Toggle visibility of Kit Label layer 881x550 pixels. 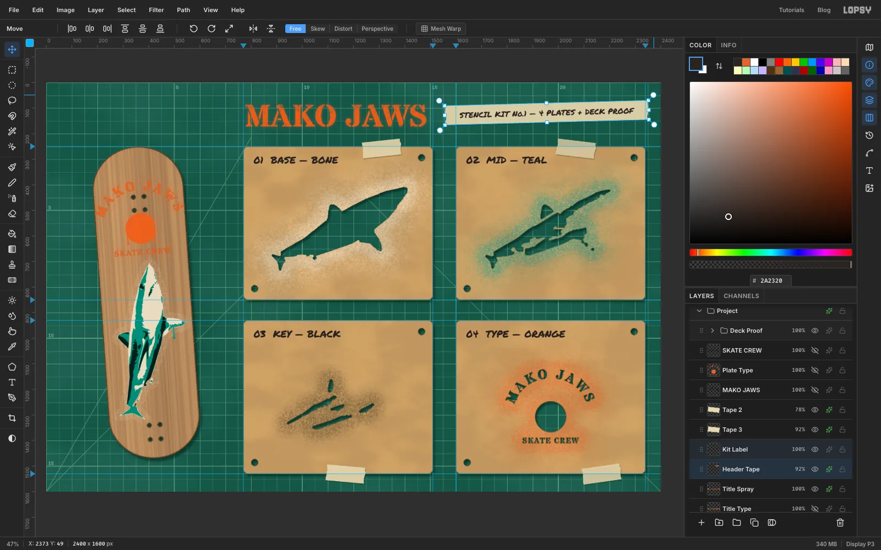(815, 449)
